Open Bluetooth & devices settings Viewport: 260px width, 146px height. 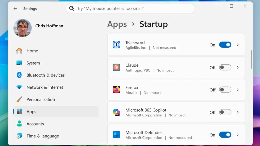pos(56,75)
